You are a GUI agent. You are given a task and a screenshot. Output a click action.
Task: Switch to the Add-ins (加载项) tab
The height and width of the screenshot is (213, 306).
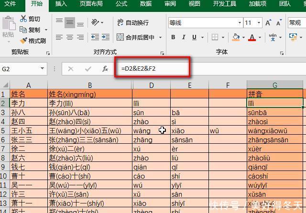257,3
